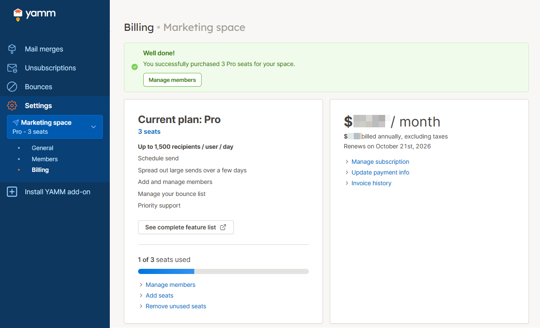Click the YAMM logo icon
This screenshot has height=328, width=540.
tap(18, 15)
